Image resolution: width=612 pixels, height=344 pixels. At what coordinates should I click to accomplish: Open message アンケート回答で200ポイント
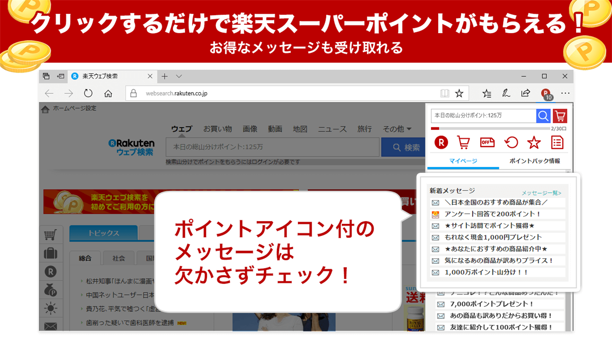(498, 214)
